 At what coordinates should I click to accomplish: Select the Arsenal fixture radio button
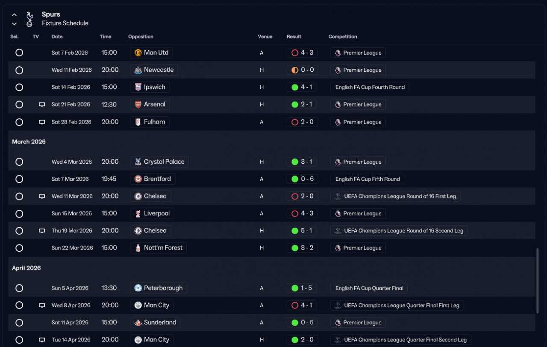click(x=19, y=104)
